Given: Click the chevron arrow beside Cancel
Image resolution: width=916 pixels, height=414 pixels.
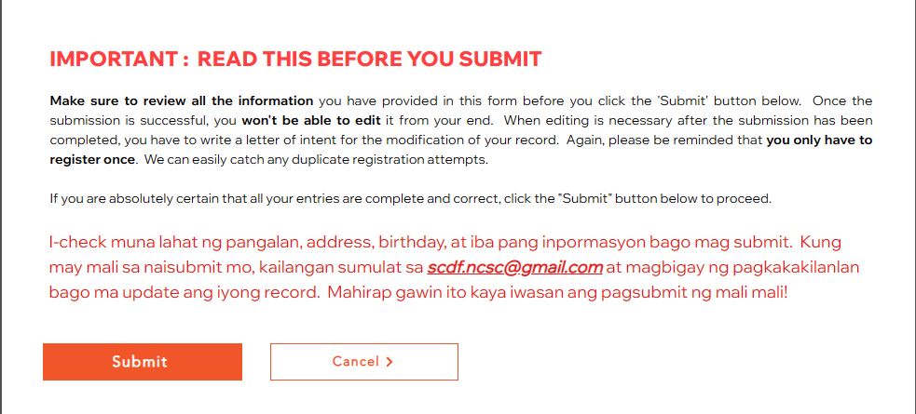Looking at the screenshot, I should pos(390,362).
